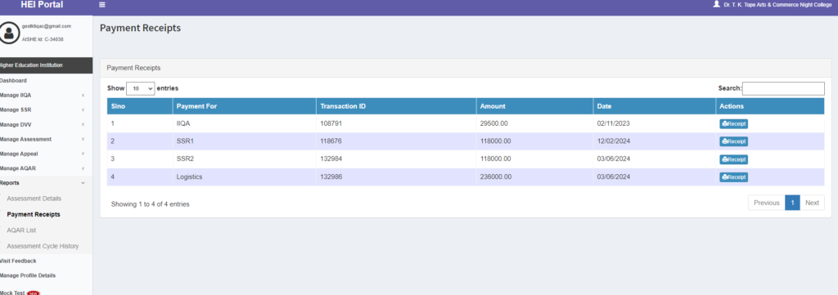
Task: Toggle the hamburger sidebar menu icon
Action: (x=102, y=5)
